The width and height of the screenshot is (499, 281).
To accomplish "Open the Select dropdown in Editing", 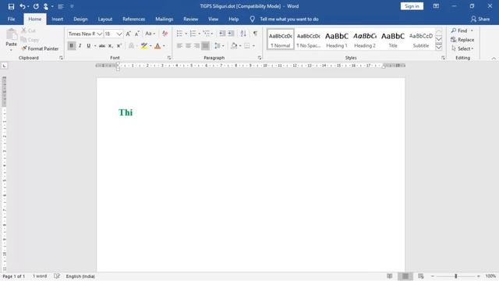I will pyautogui.click(x=462, y=48).
